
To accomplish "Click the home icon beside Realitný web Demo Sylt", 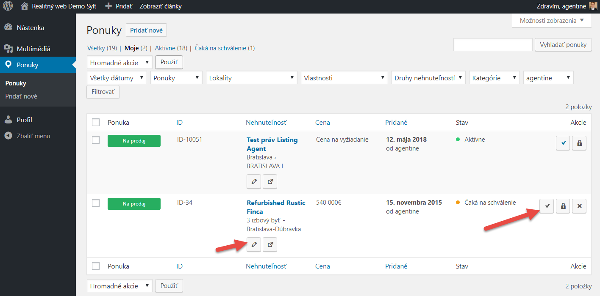I will click(x=25, y=6).
